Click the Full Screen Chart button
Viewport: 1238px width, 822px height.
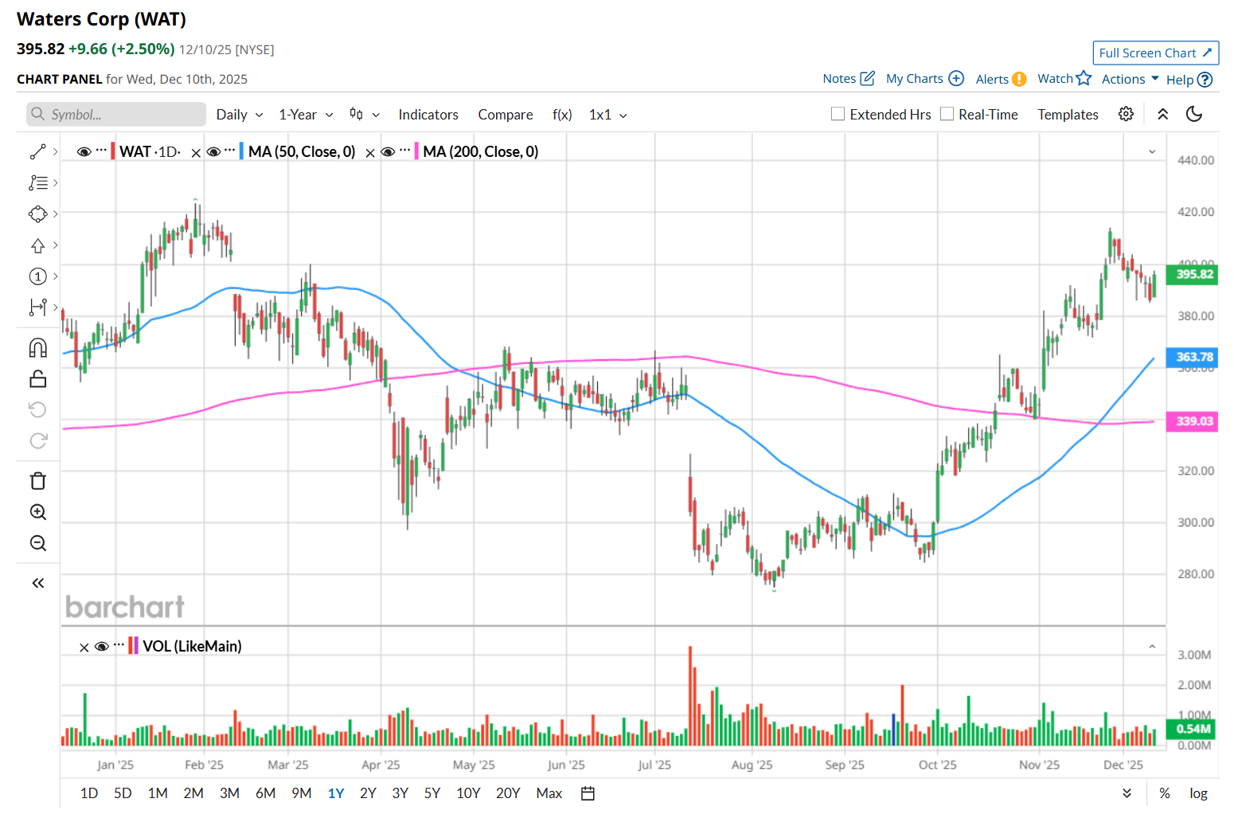click(1155, 53)
